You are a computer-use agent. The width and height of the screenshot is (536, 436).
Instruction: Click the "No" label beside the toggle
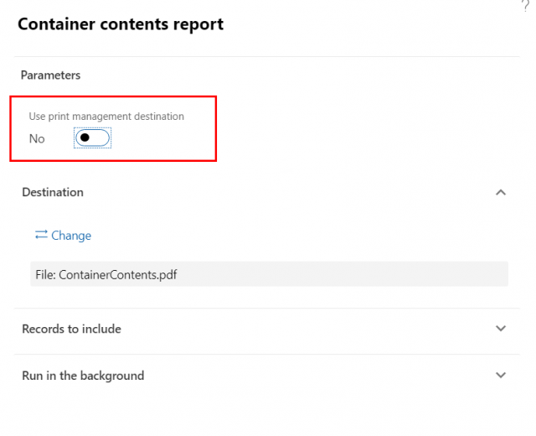37,138
